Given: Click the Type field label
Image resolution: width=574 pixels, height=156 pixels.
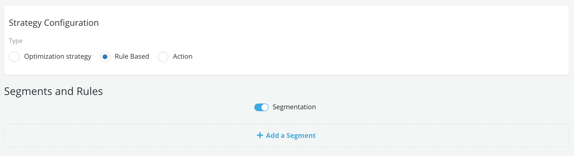Looking at the screenshot, I should click(x=16, y=41).
